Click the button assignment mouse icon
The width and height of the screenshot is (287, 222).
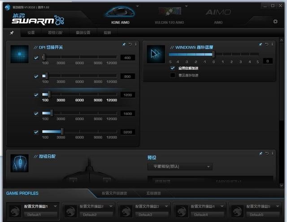tap(19, 163)
